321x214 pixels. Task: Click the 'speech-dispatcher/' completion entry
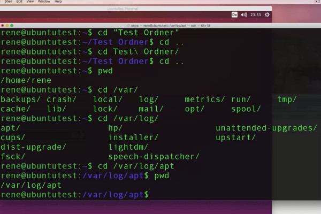coord(154,157)
